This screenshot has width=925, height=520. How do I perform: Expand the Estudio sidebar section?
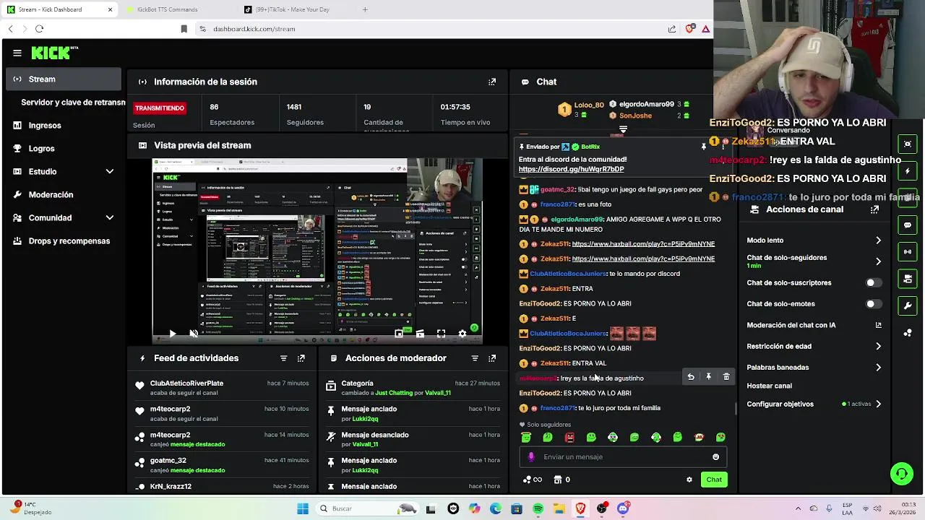[110, 171]
